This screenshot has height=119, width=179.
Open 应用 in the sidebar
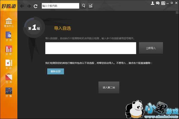9,78
